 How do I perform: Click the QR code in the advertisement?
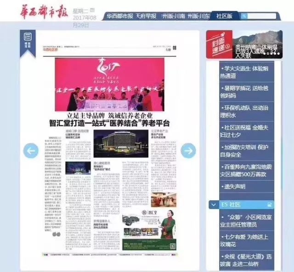coord(173,246)
